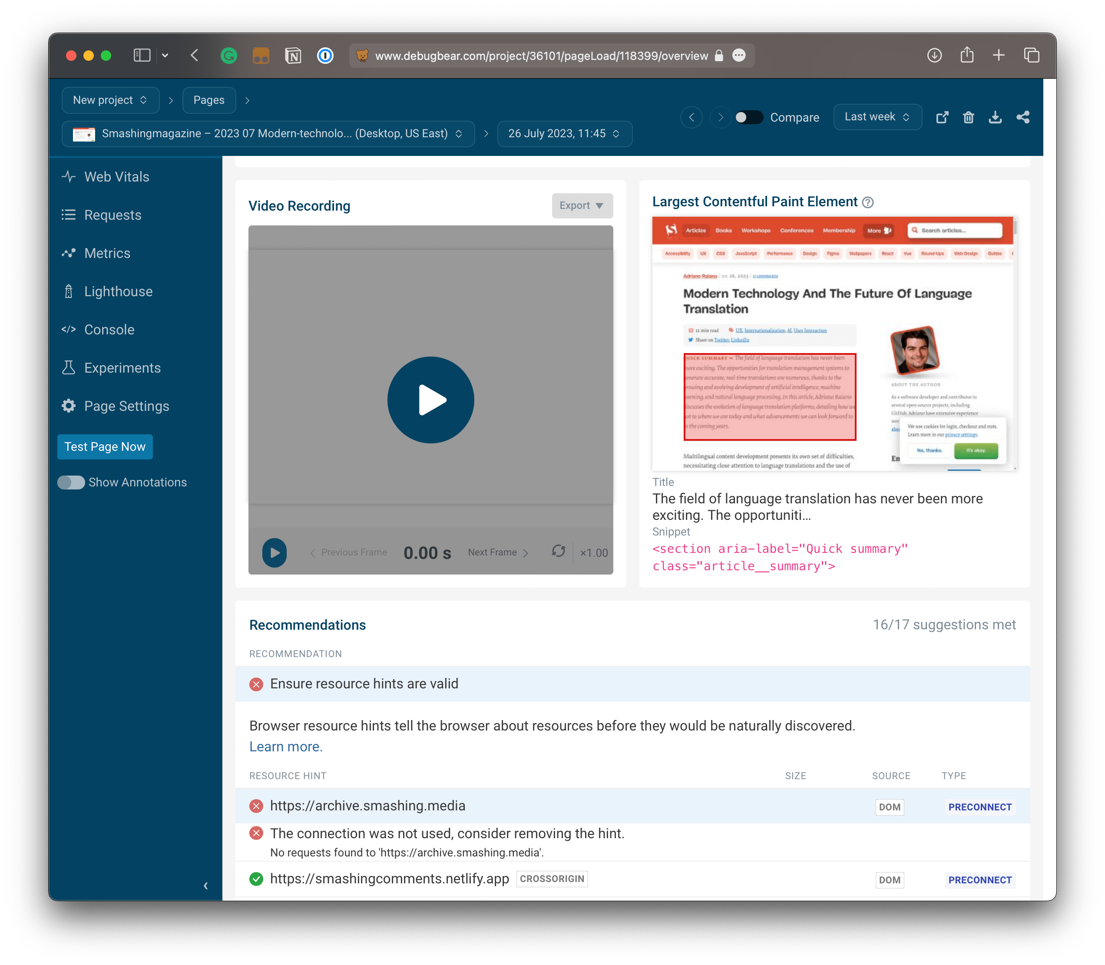Open the Requests panel
The width and height of the screenshot is (1105, 965).
point(112,215)
